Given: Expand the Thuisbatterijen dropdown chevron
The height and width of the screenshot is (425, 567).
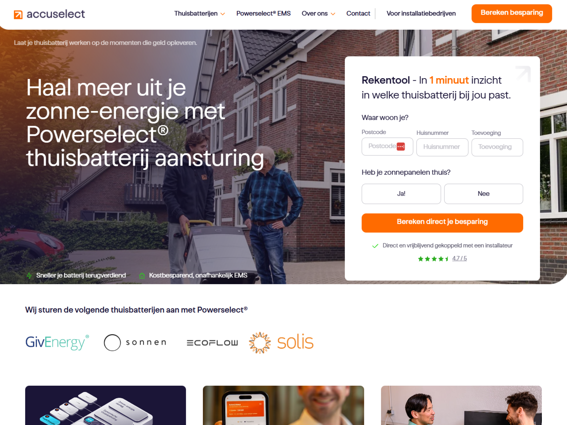Looking at the screenshot, I should click(223, 14).
